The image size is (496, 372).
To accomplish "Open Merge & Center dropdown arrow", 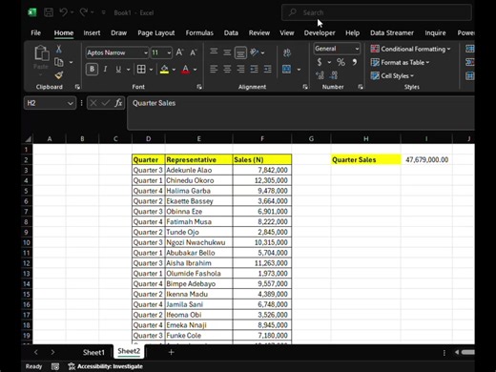I will click(299, 70).
